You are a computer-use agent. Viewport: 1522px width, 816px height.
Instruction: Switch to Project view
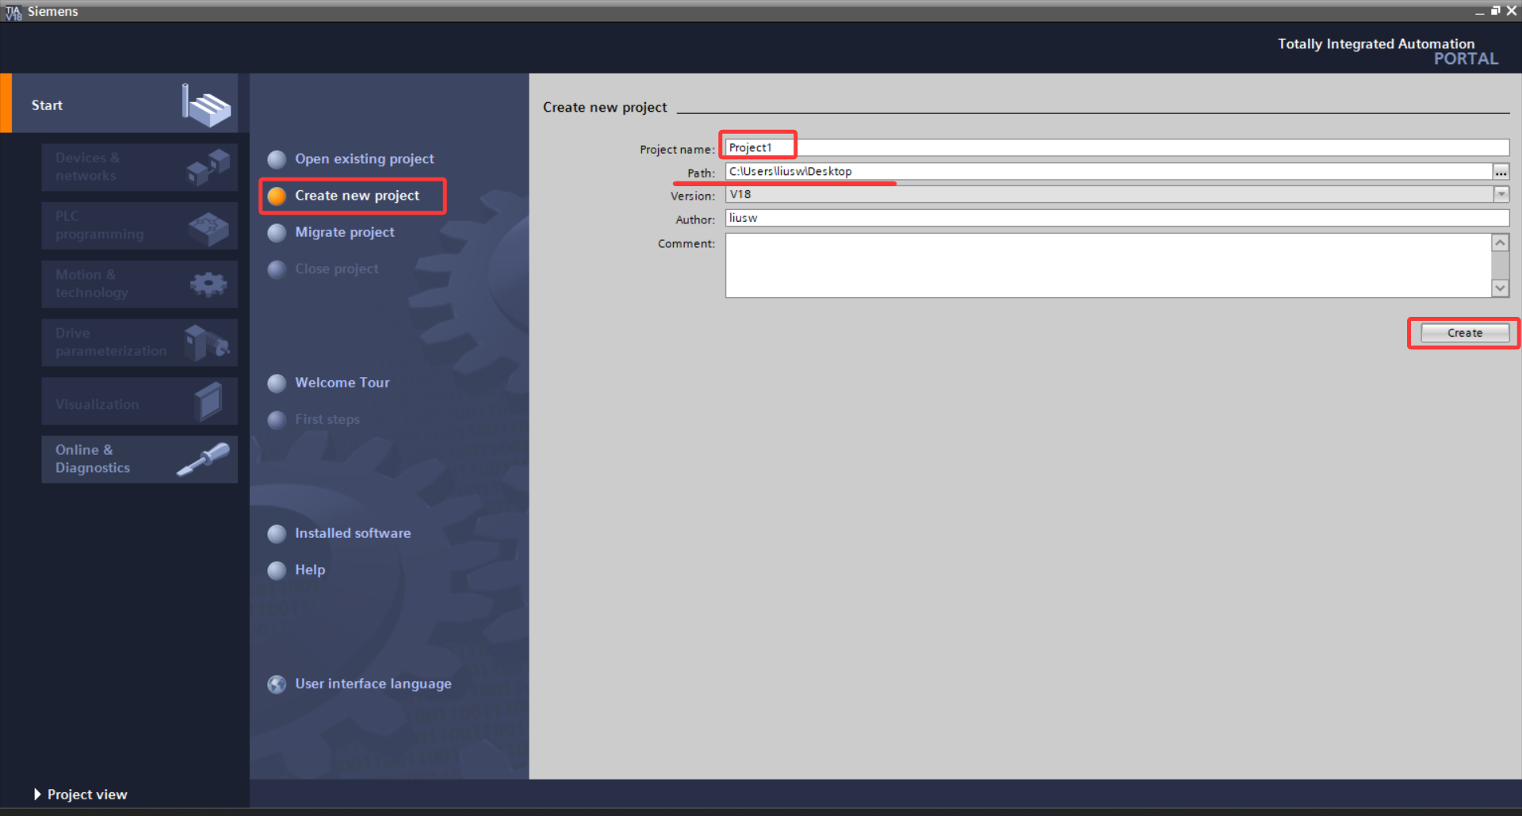86,795
